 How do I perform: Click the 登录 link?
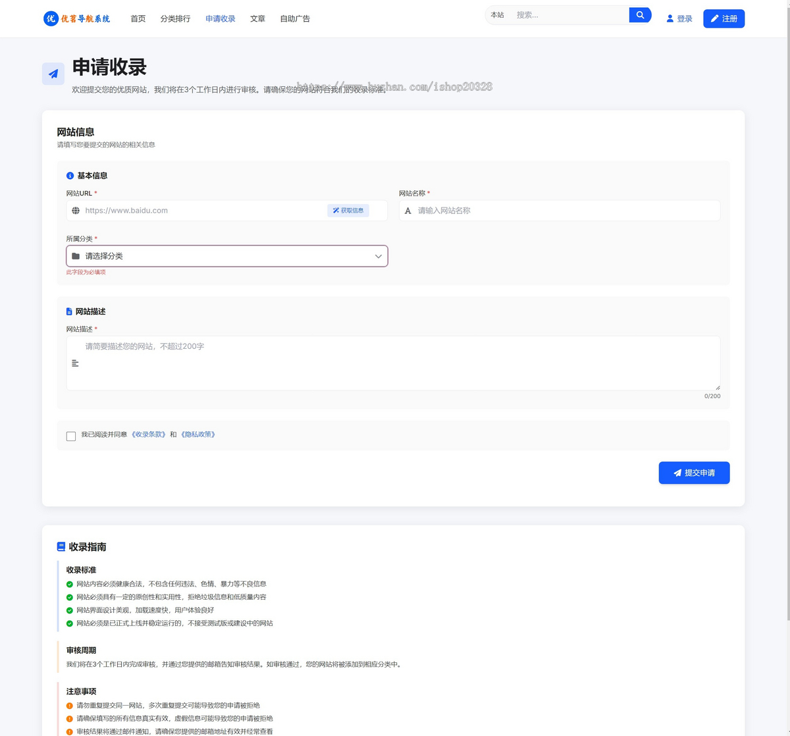(x=679, y=18)
